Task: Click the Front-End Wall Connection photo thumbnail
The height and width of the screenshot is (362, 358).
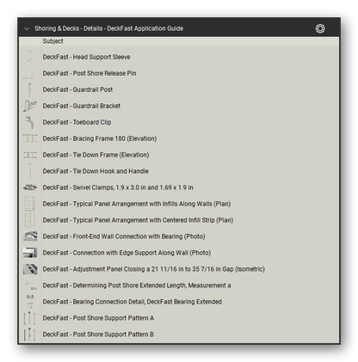Action: (x=30, y=236)
